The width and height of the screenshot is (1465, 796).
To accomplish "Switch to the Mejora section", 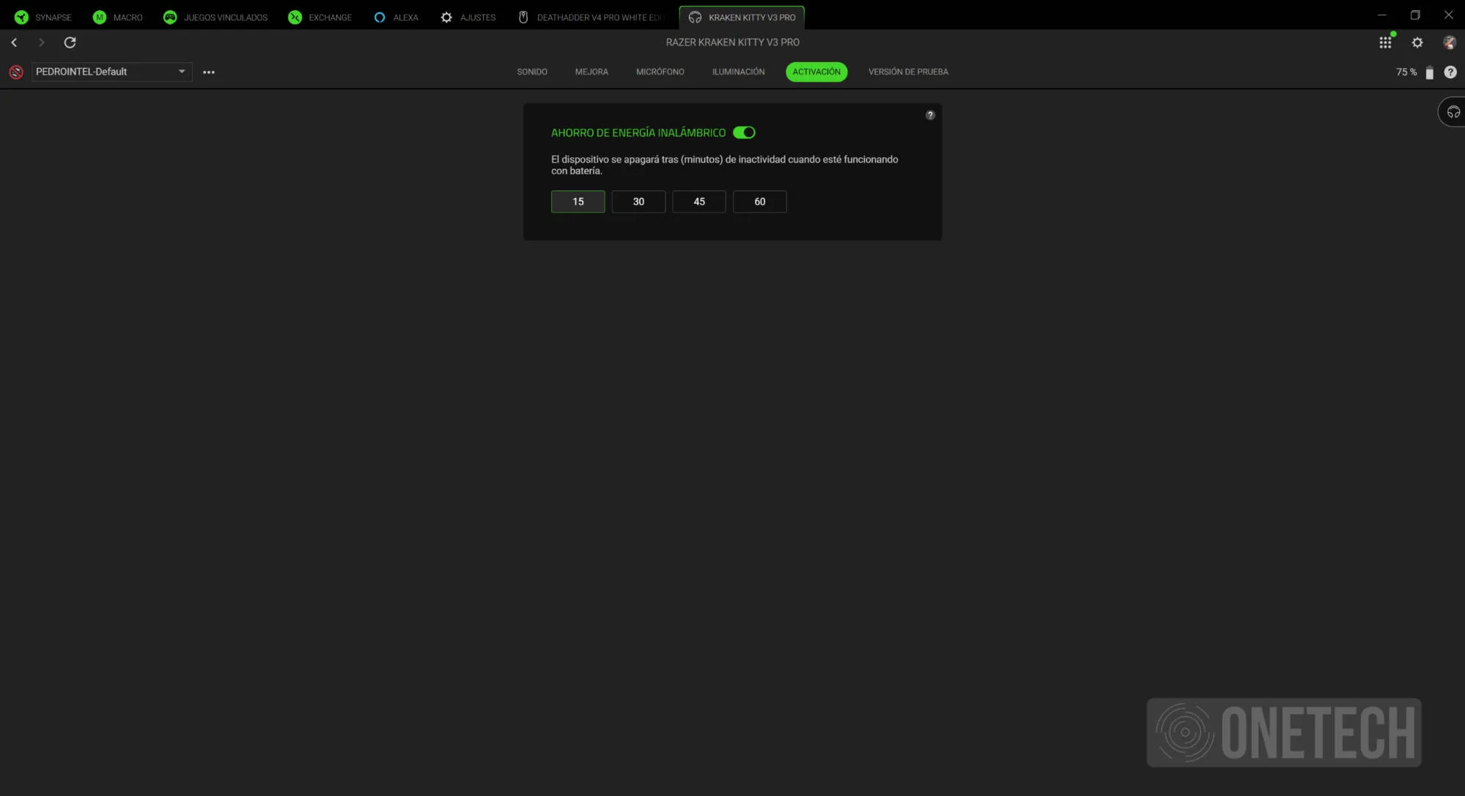I will [591, 72].
